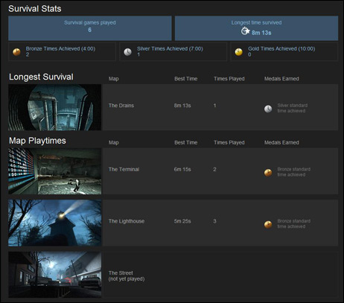This screenshot has height=303, width=344.
Task: Click the Medals Earned header under Map Playtimes
Action: pos(281,142)
